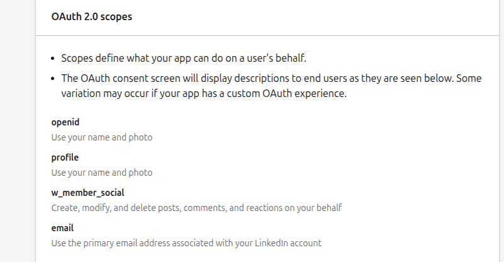Select the email scope name
This screenshot has height=262, width=504.
point(62,228)
